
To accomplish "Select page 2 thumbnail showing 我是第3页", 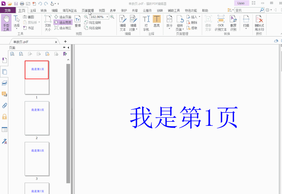I will (x=37, y=118).
